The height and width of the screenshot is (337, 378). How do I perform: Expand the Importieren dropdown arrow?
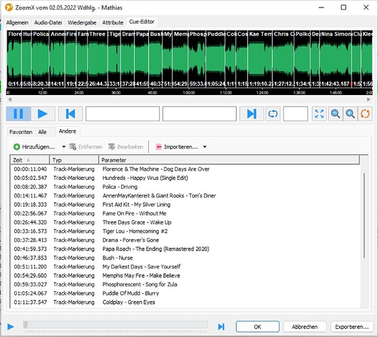[x=205, y=146]
